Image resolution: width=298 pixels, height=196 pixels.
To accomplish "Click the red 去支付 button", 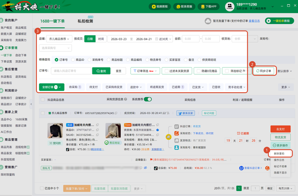I will (280, 129).
